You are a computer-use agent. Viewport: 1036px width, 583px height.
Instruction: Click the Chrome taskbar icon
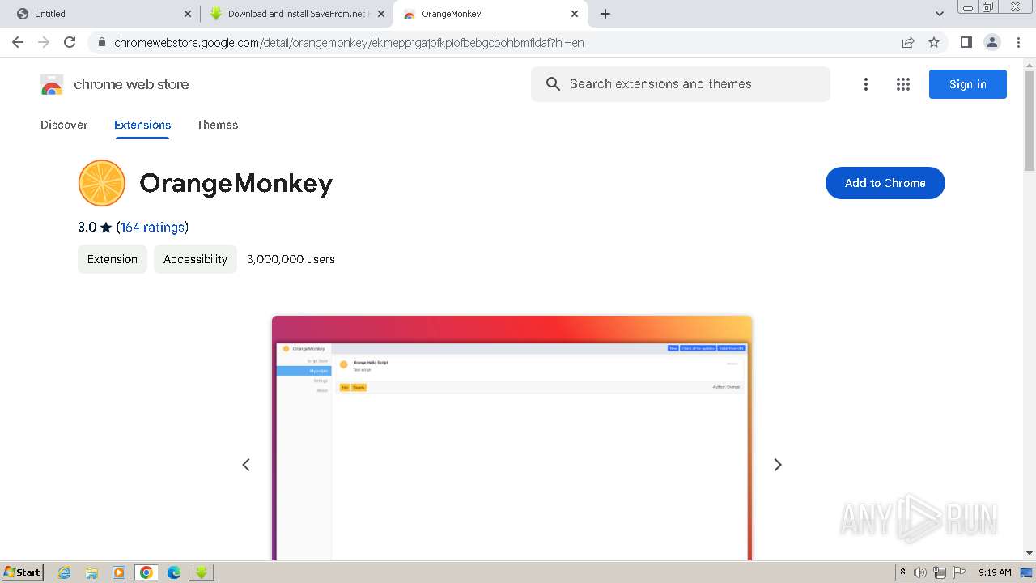tap(146, 572)
